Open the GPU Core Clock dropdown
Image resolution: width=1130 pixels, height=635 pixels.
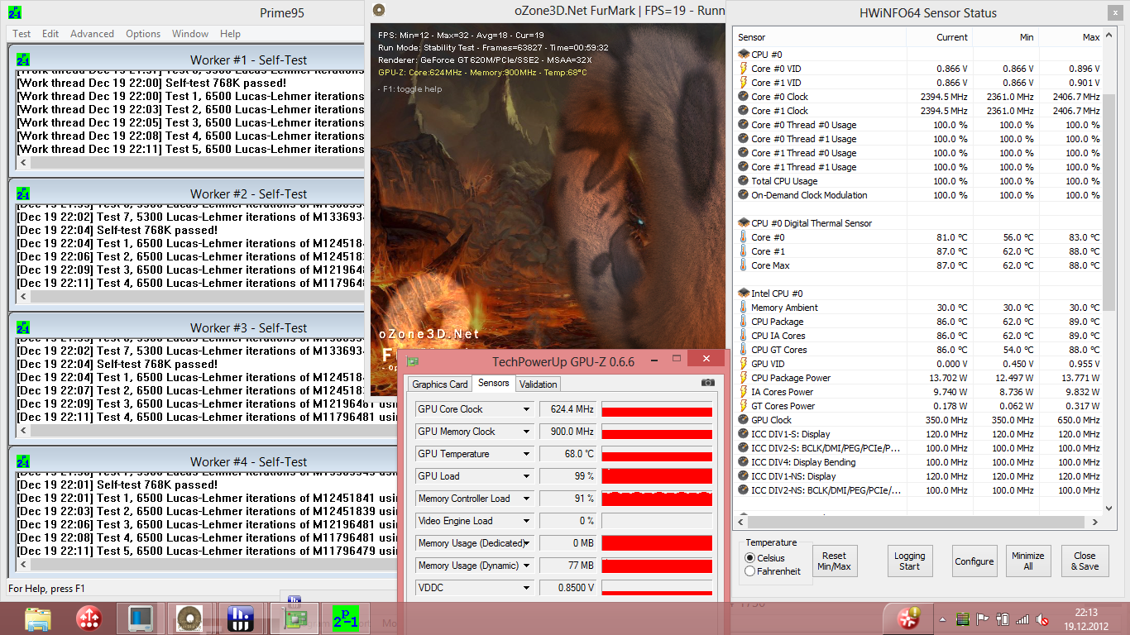tap(526, 409)
